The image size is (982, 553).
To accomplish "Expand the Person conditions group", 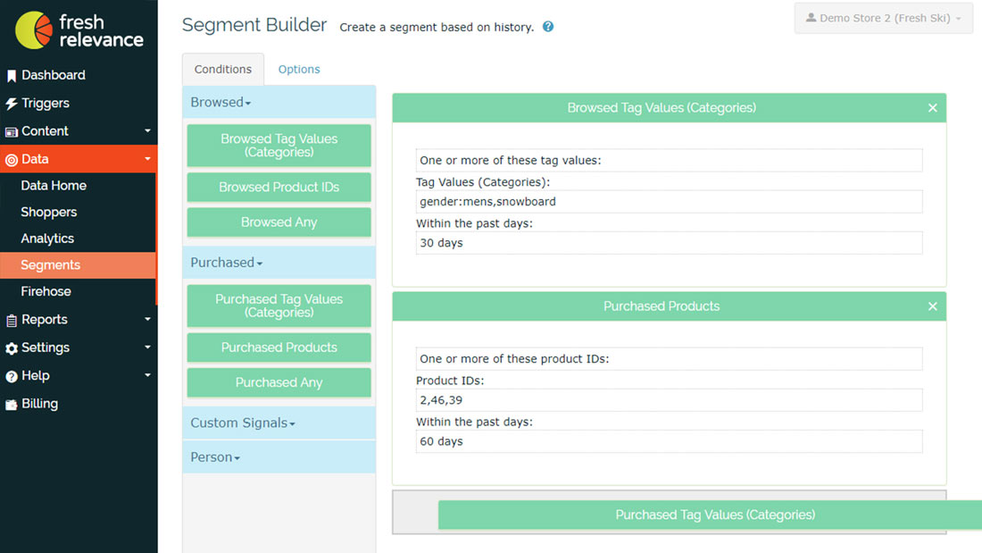I will tap(215, 457).
